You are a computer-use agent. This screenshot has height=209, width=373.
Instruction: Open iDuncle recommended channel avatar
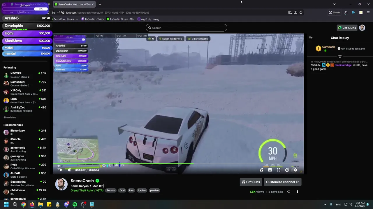(6, 141)
